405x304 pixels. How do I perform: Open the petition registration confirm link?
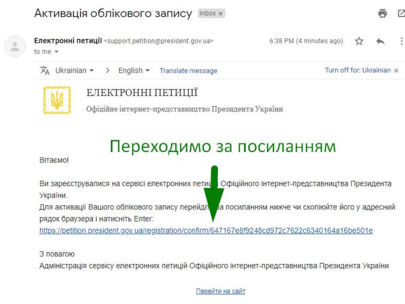point(206,231)
